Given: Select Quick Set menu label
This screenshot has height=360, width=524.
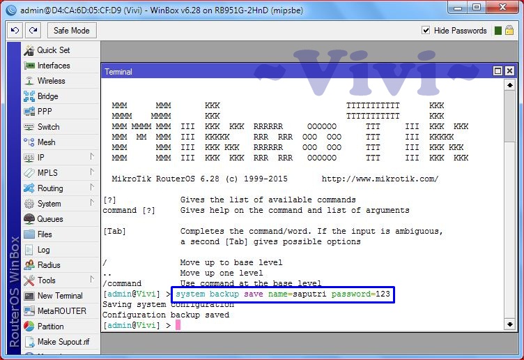Looking at the screenshot, I should [54, 50].
